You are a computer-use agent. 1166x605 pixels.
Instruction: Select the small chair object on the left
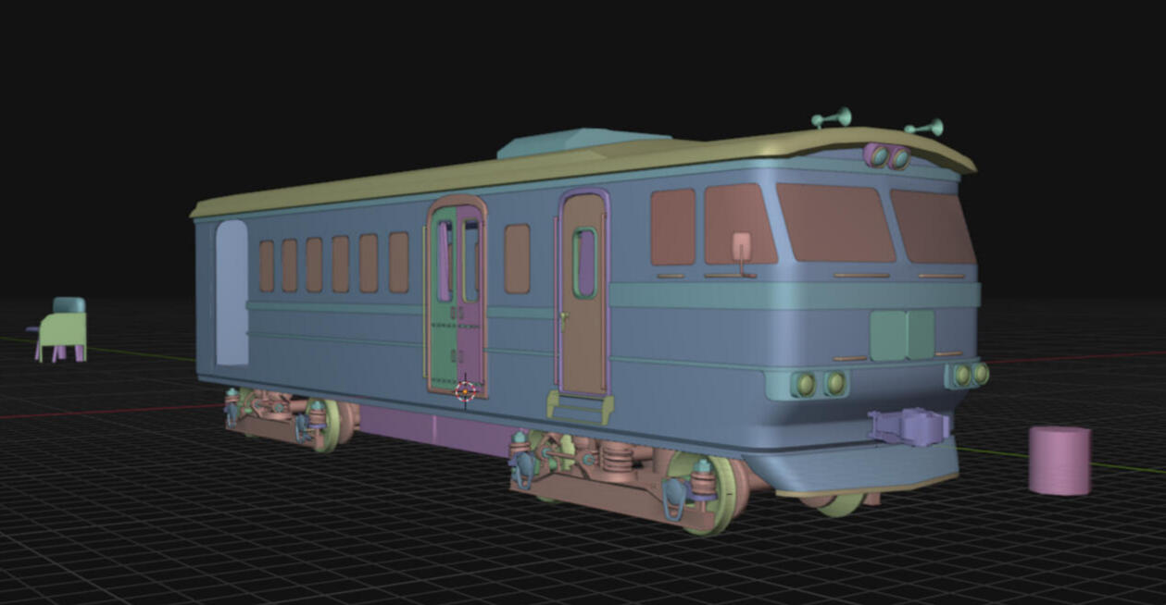[63, 331]
